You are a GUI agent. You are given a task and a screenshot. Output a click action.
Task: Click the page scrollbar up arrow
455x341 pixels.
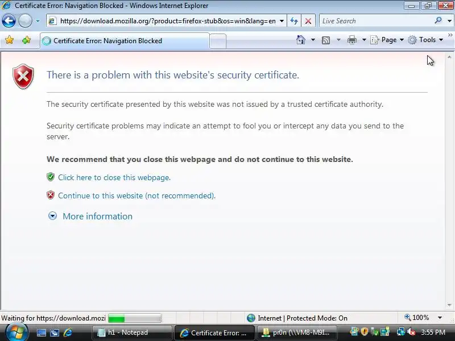pos(449,57)
